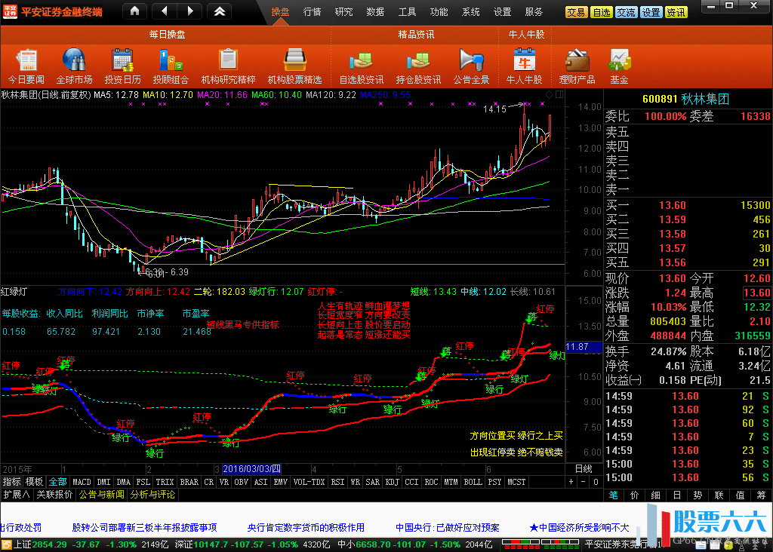Viewport: 773px width, 552px height.
Task: Open 理财产品 wallet icon
Action: pyautogui.click(x=577, y=66)
